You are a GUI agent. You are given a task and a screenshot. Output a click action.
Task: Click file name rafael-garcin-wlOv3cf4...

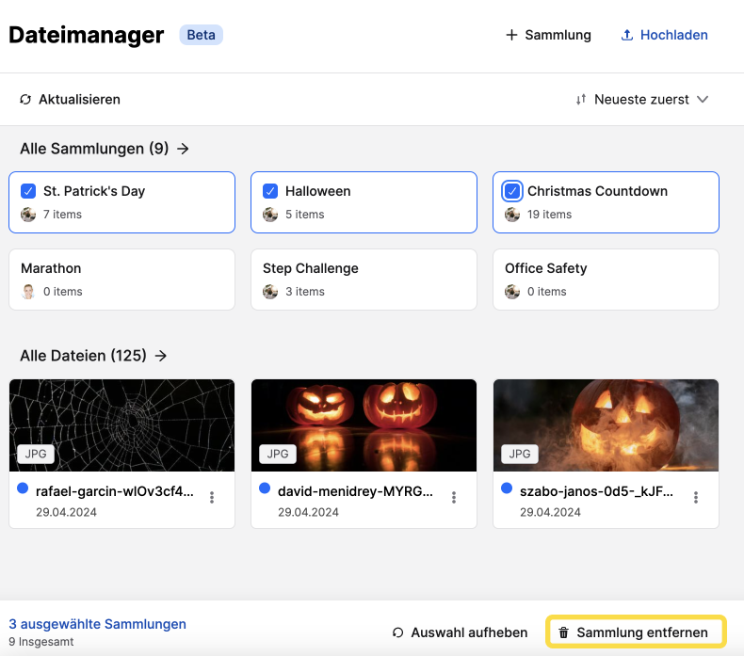tap(115, 491)
